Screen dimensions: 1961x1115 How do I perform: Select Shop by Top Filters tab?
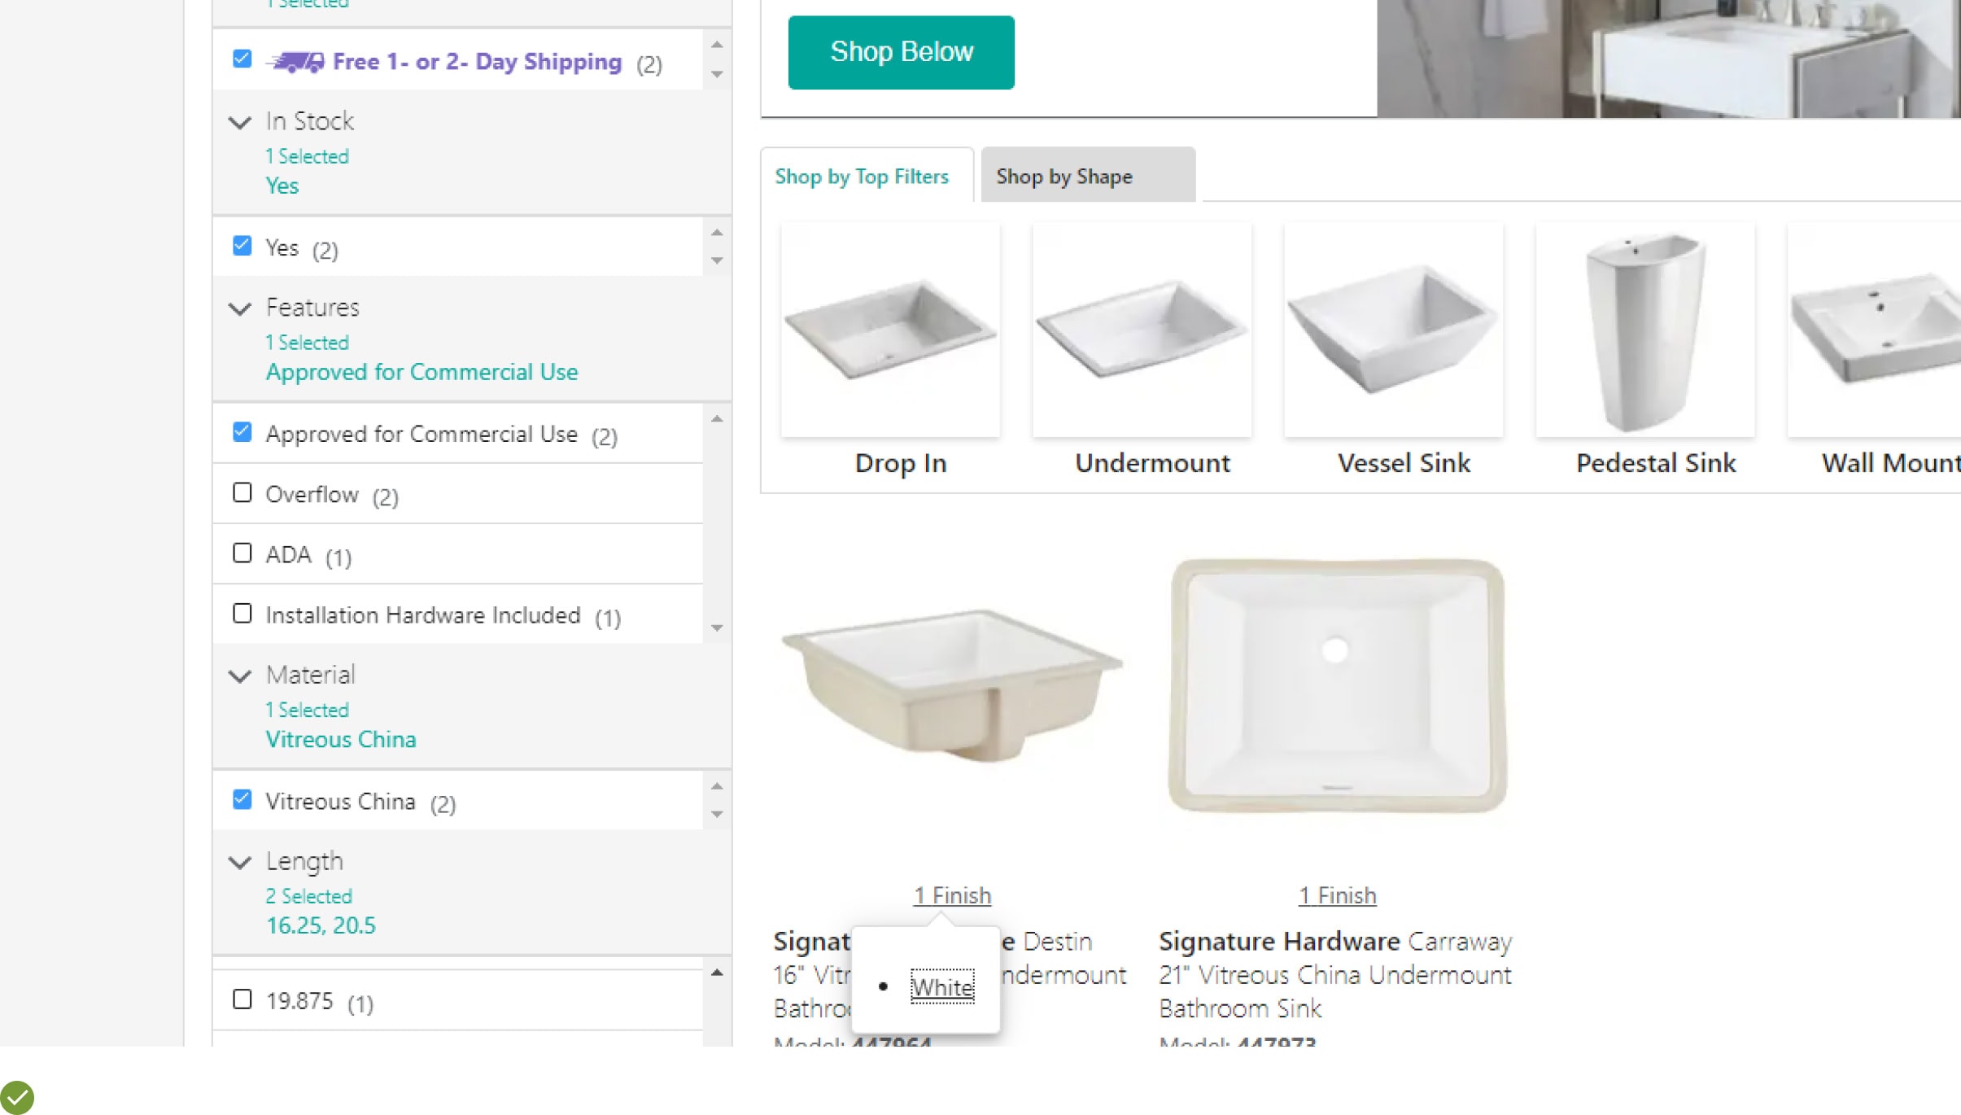point(862,177)
